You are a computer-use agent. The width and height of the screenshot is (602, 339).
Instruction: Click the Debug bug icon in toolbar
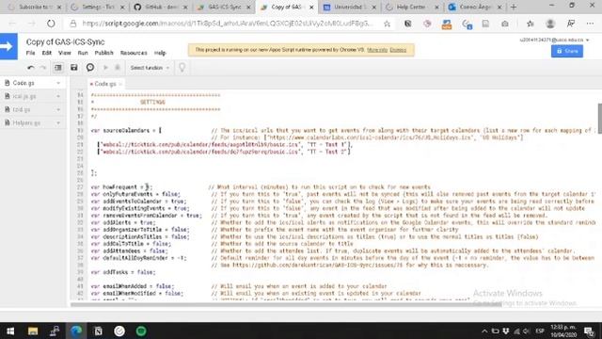point(118,68)
